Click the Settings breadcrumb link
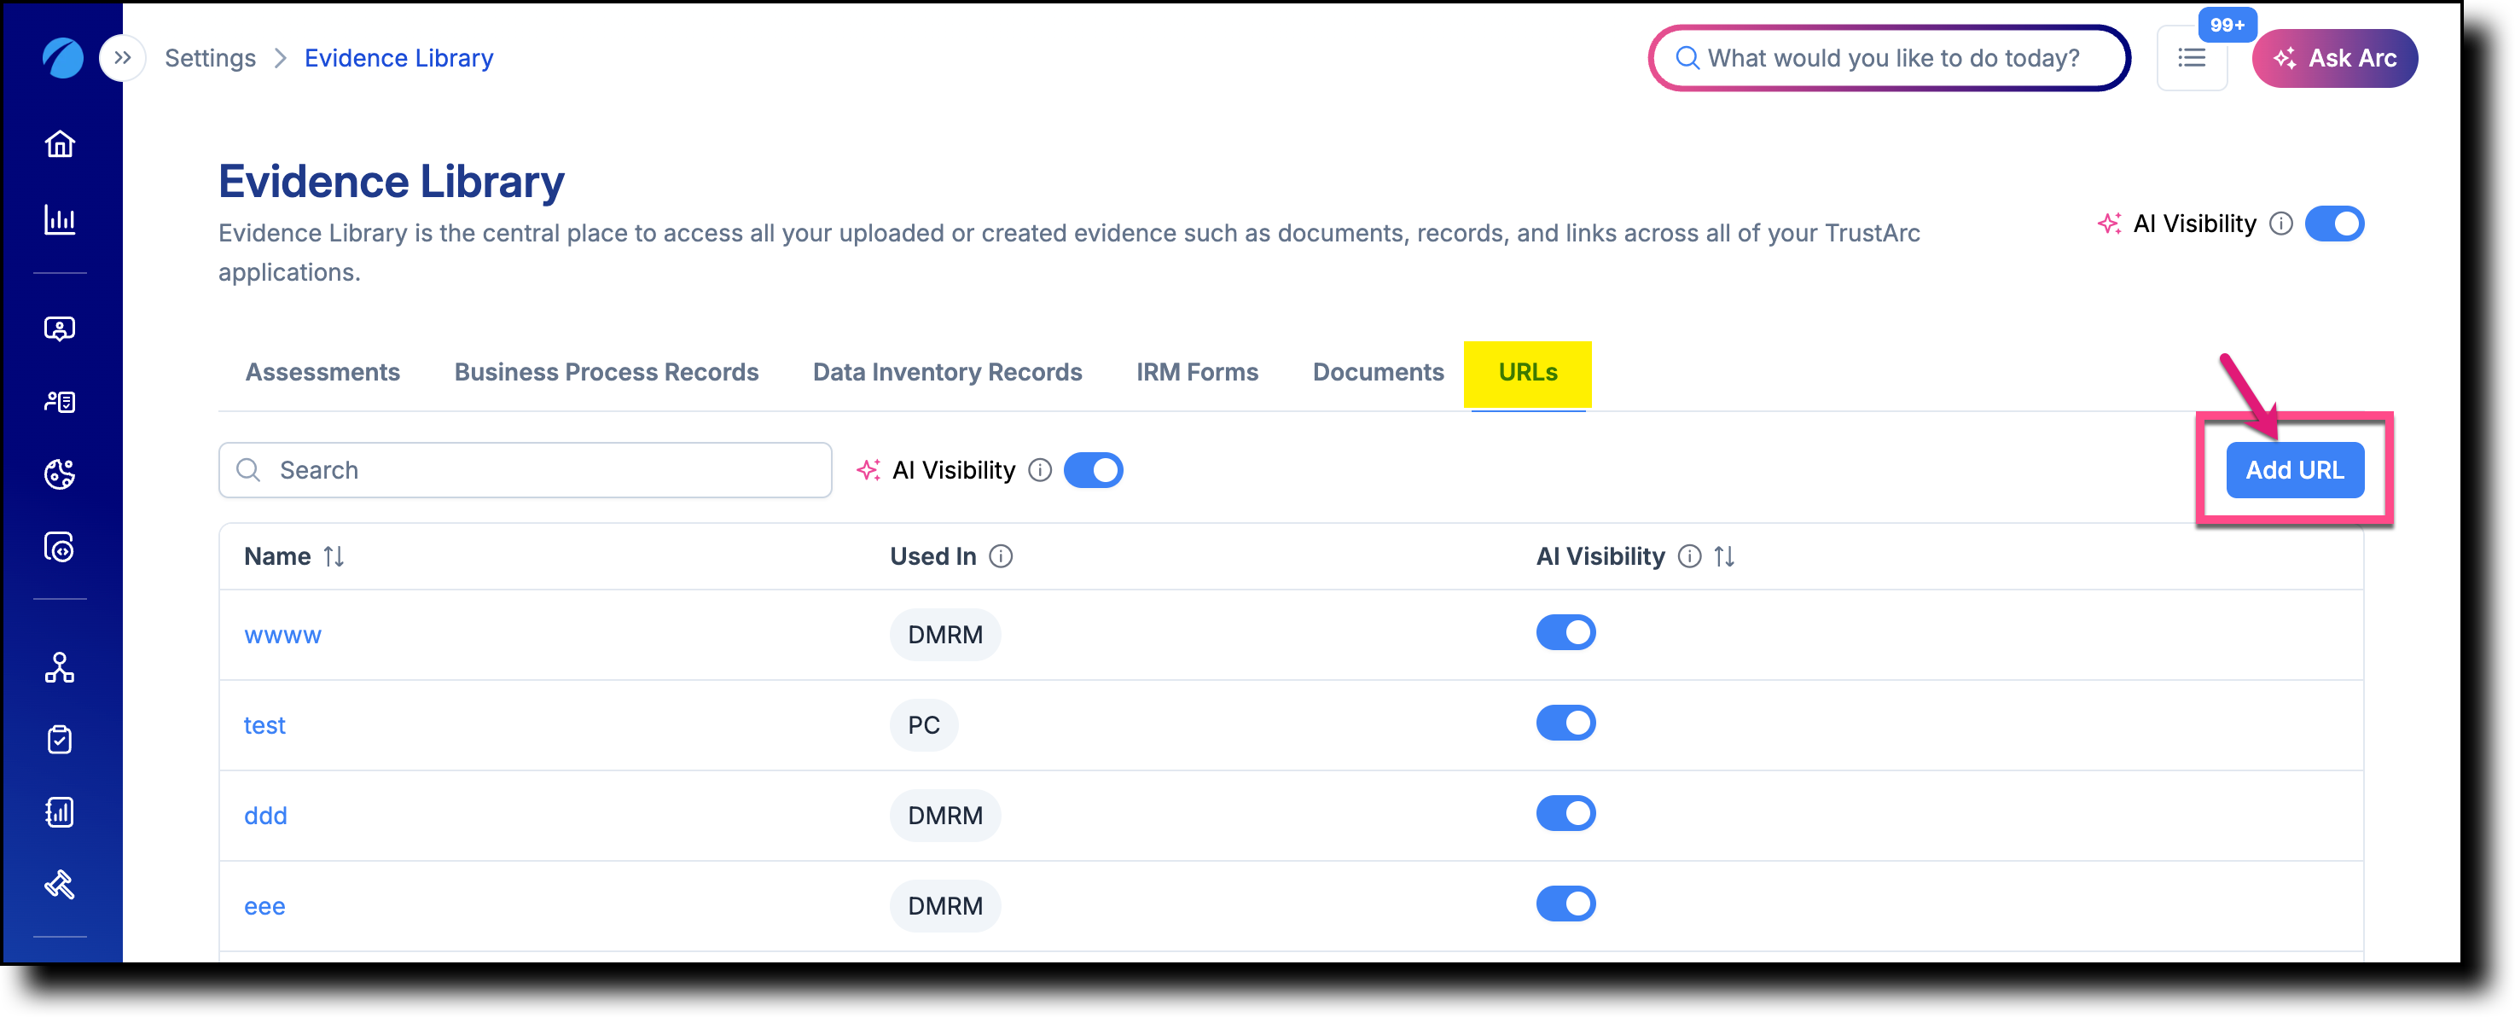Viewport: 2515px width, 1017px height. pyautogui.click(x=210, y=59)
